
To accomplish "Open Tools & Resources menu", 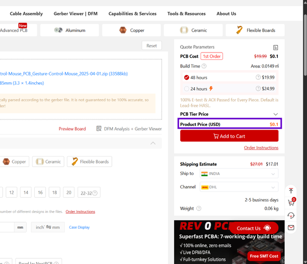I will pos(186,14).
